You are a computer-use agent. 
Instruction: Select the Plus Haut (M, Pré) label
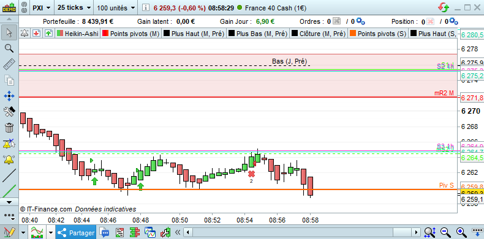point(198,34)
